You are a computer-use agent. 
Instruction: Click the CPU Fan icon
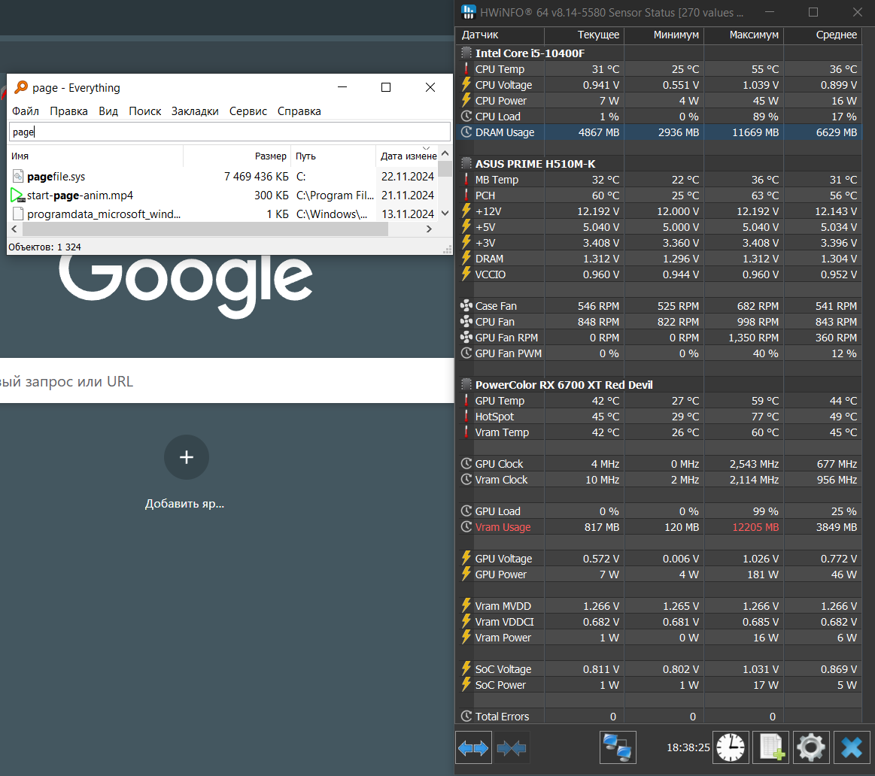click(x=466, y=321)
